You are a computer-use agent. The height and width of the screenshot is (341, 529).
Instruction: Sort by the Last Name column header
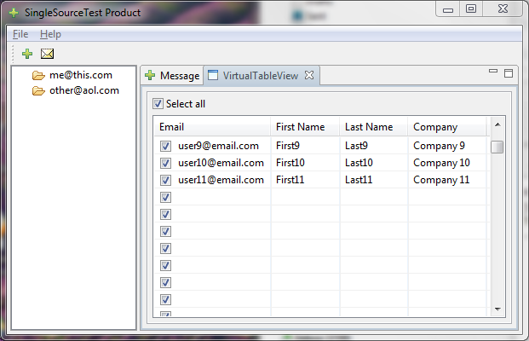pos(373,127)
